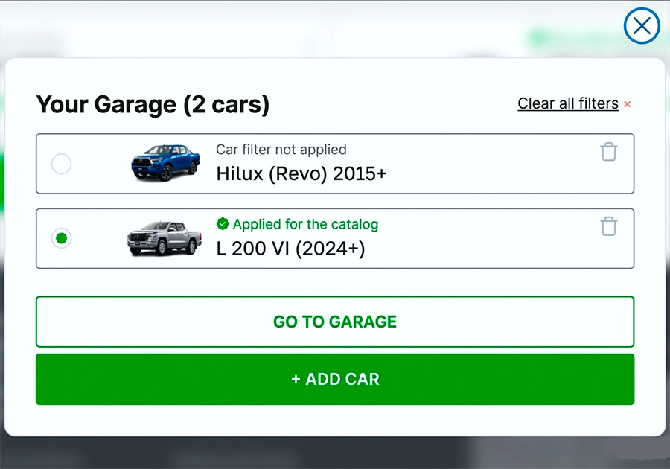Click the plus symbol on the Add Car button
The width and height of the screenshot is (670, 469).
tap(296, 380)
